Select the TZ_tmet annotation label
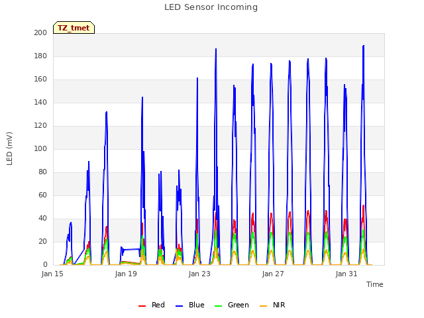Viewport: 424px width, 318px height. coord(74,28)
